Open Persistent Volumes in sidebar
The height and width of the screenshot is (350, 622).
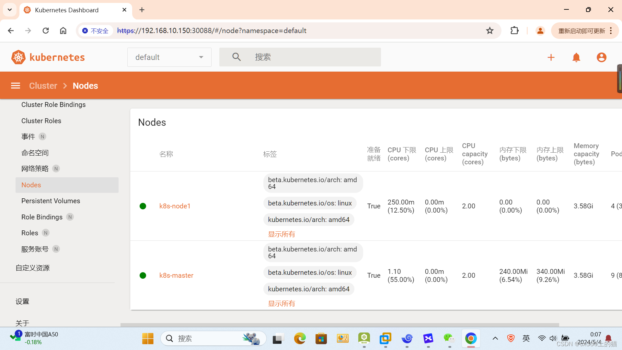click(51, 201)
